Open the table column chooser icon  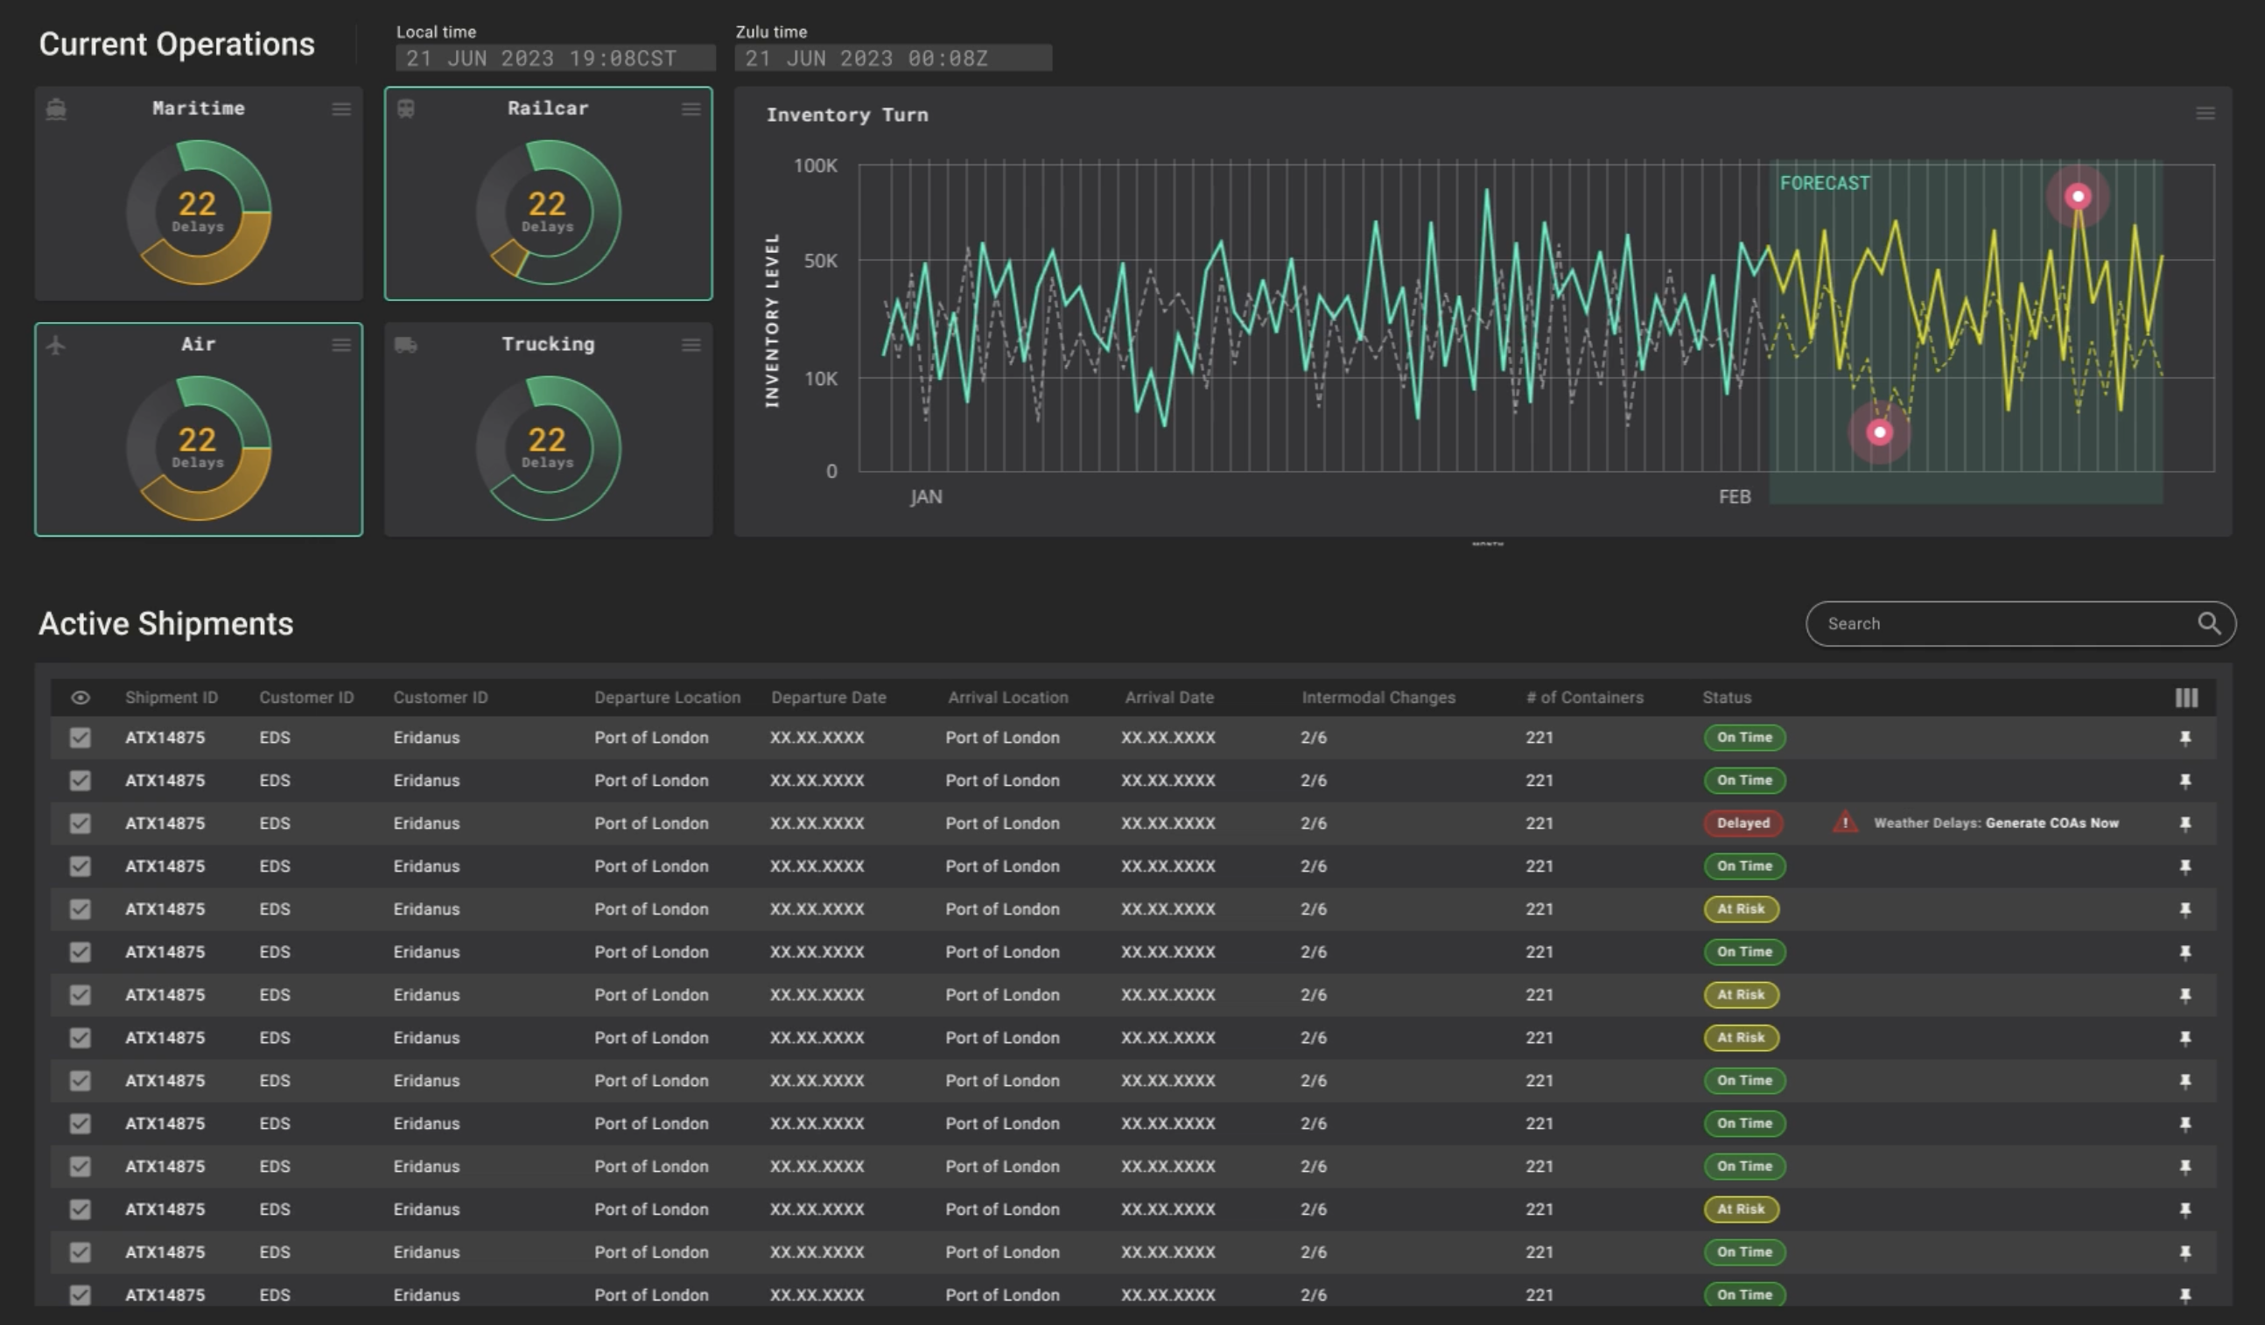click(2187, 698)
